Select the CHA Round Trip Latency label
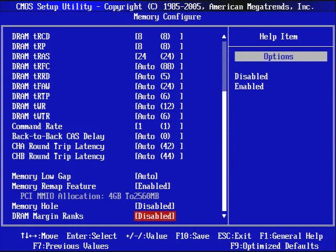Screen dimensions: 336x252 (x=58, y=146)
